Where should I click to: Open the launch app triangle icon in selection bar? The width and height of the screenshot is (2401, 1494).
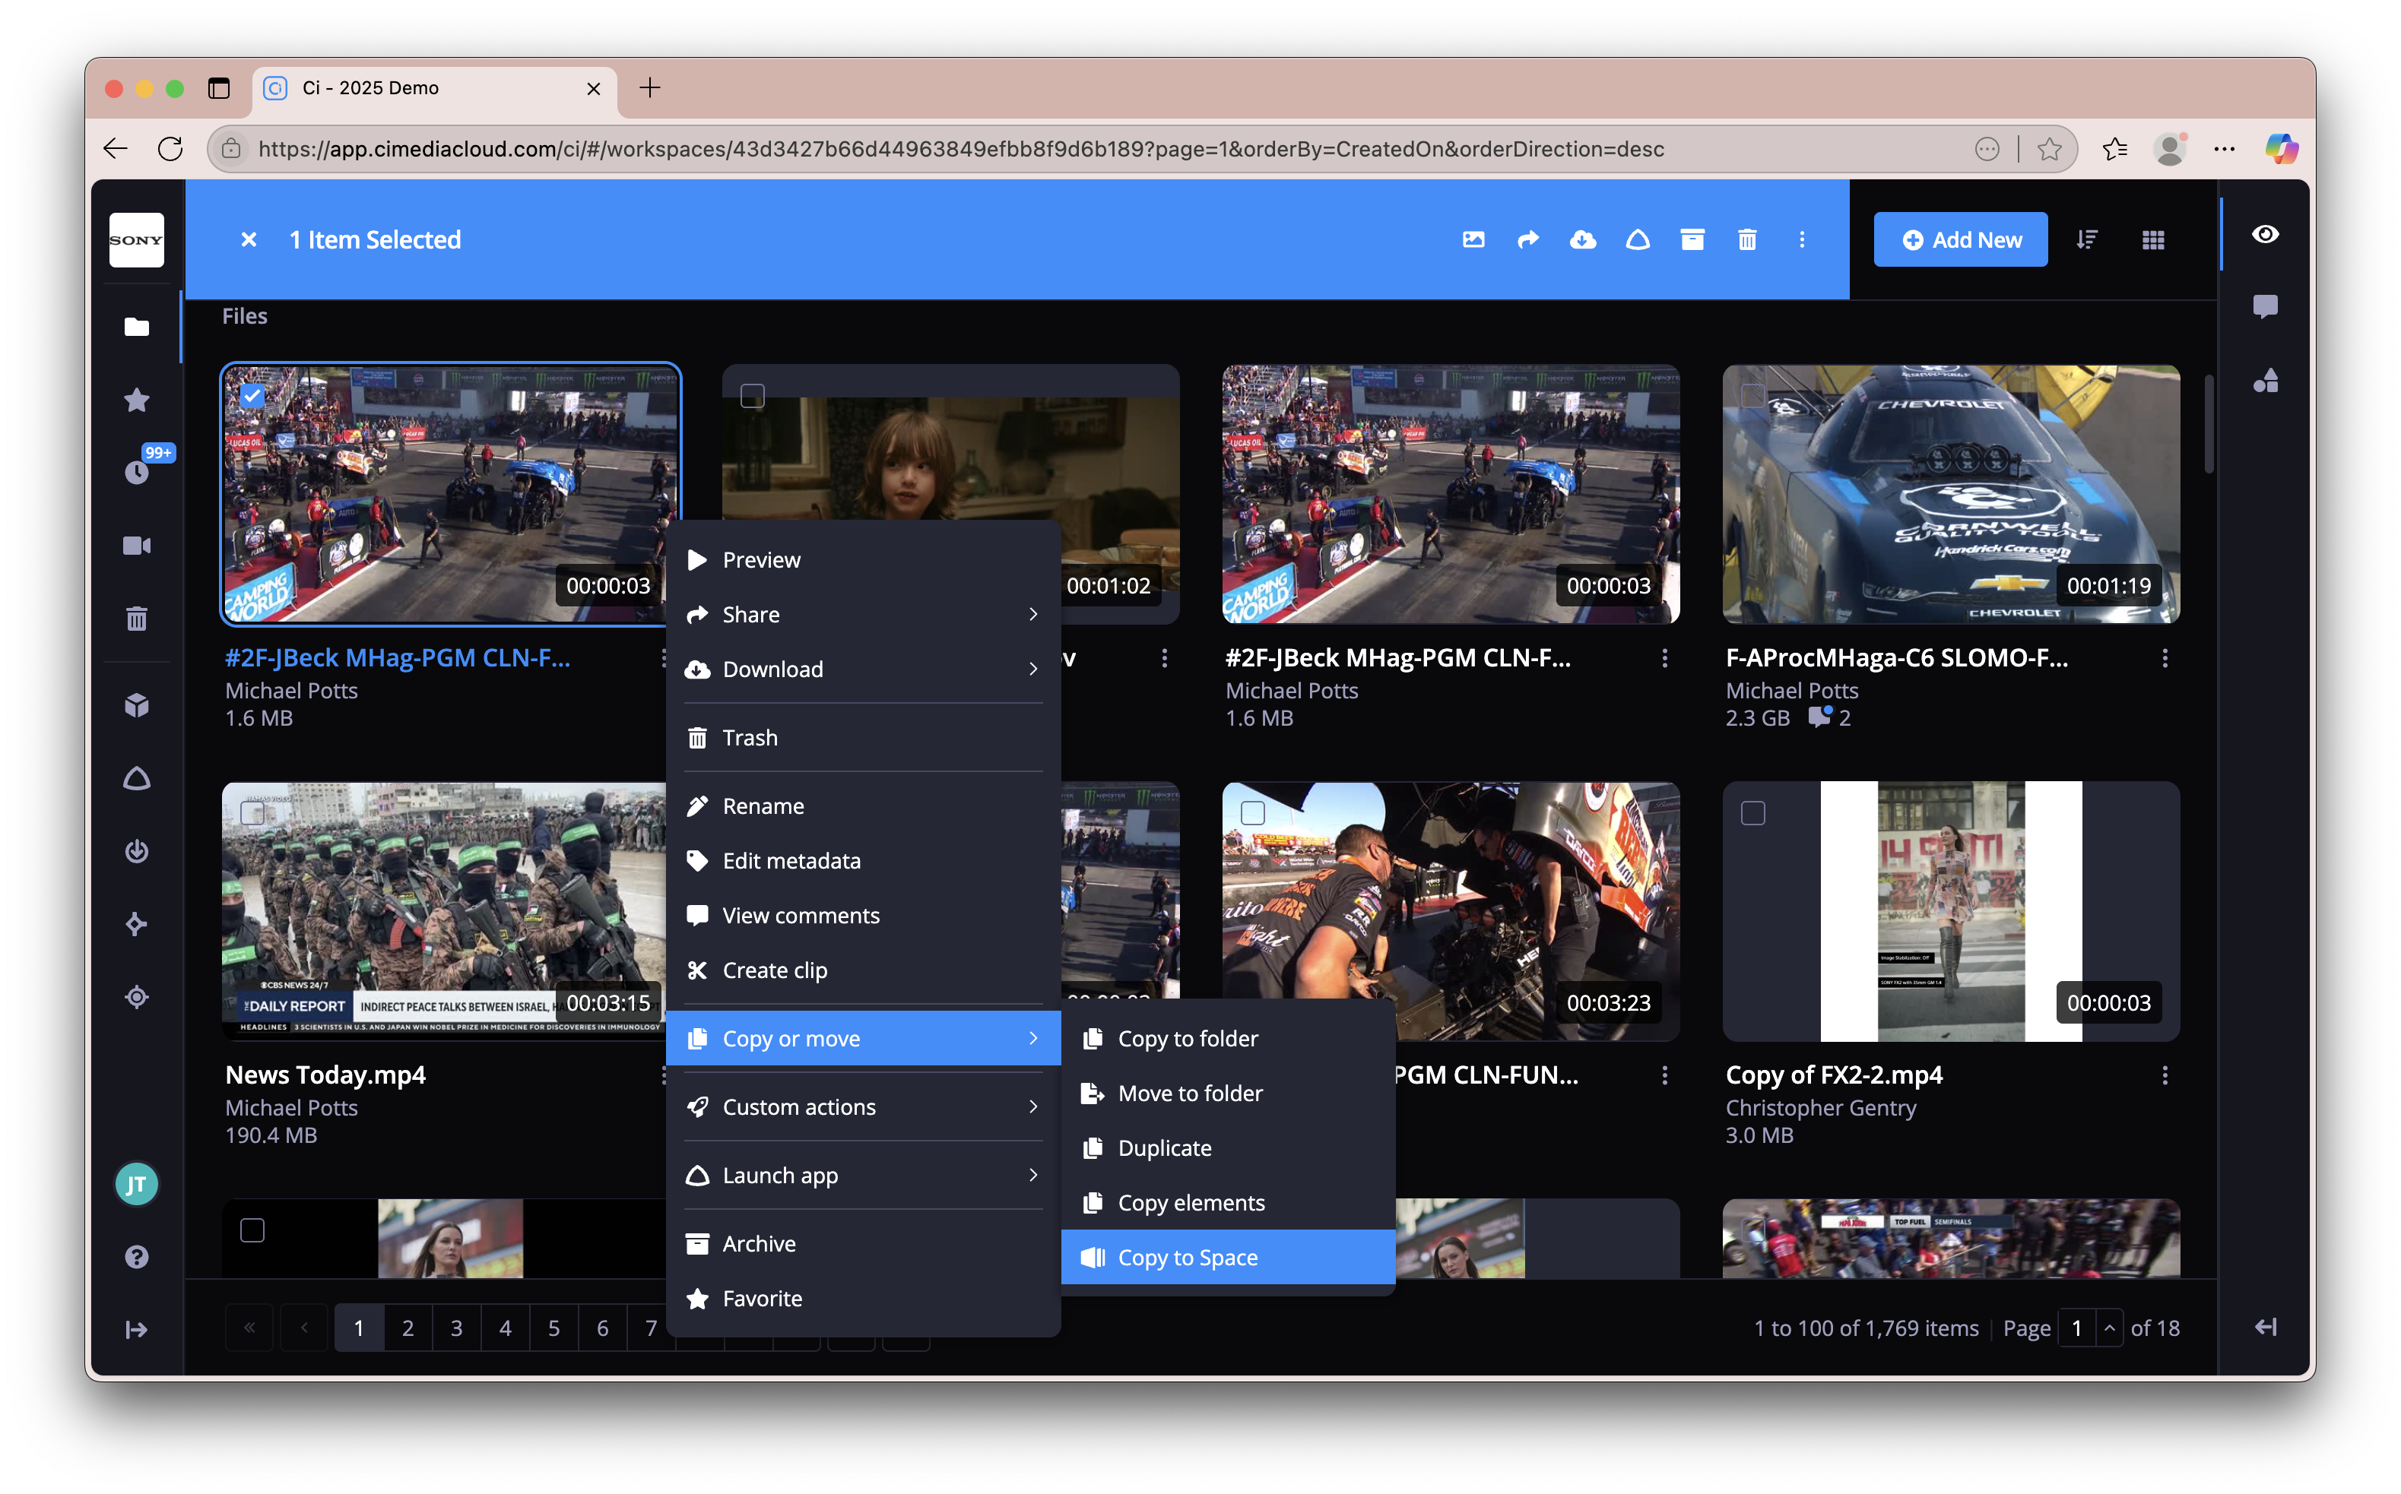(x=1637, y=239)
